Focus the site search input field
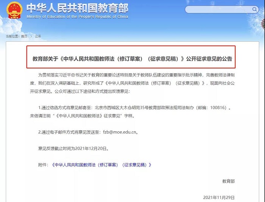The height and width of the screenshot is (202, 265). pyautogui.click(x=221, y=9)
